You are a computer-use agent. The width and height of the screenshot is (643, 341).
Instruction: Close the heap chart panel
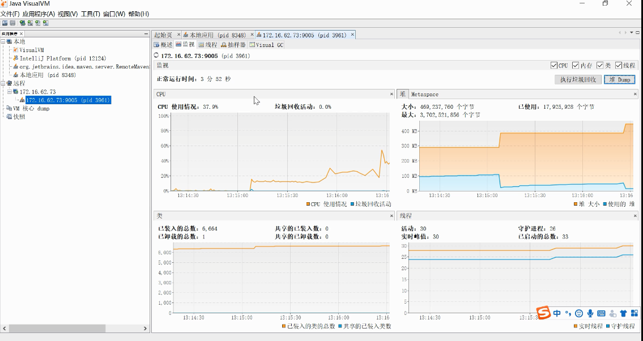[635, 94]
